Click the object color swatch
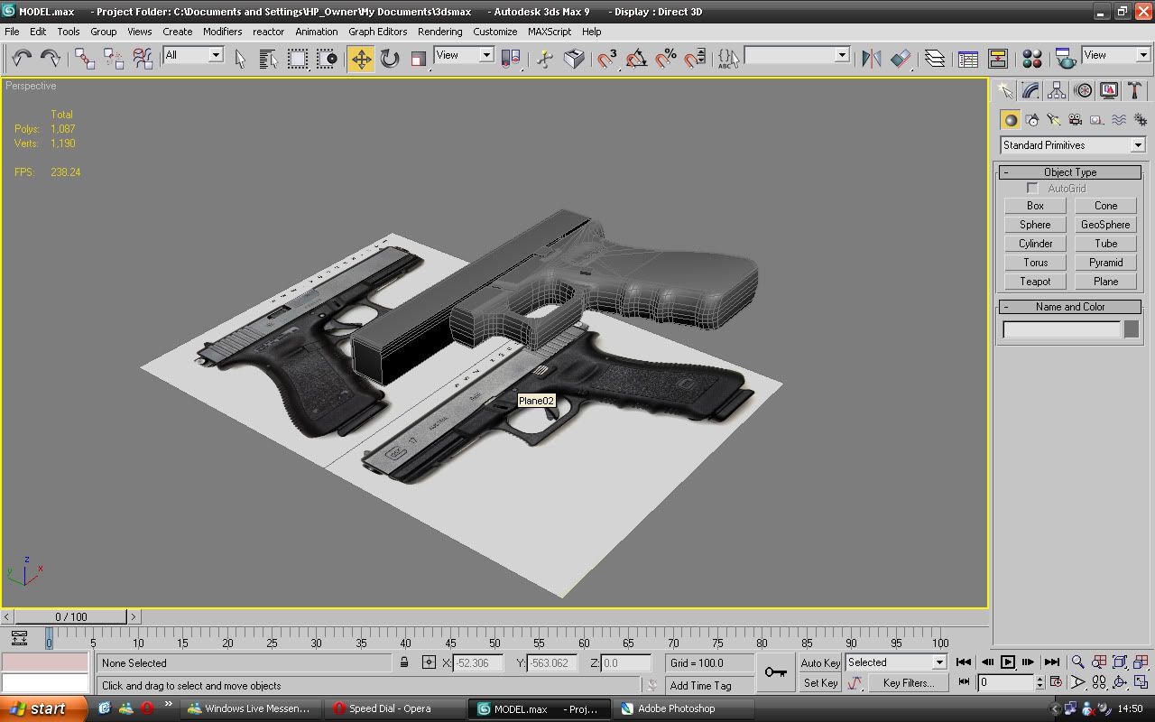Screen dimensions: 1155x722 1131,329
